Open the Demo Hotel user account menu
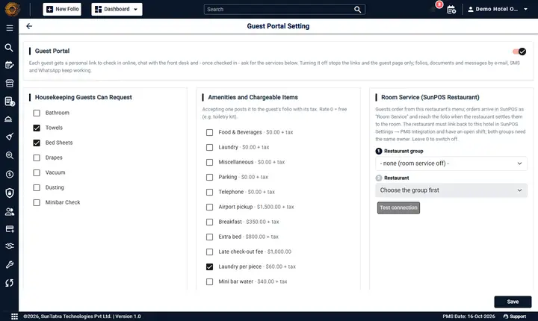 click(498, 9)
